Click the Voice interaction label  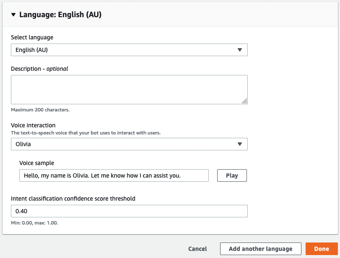(33, 125)
